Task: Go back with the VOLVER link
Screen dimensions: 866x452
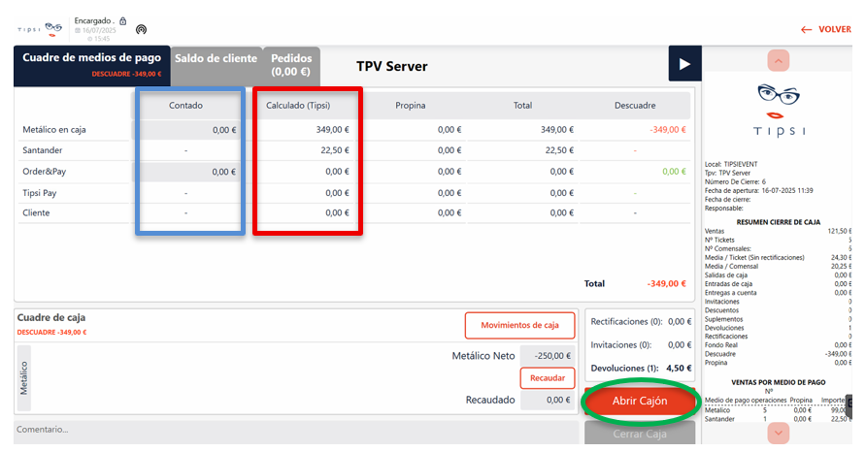Action: pyautogui.click(x=826, y=29)
